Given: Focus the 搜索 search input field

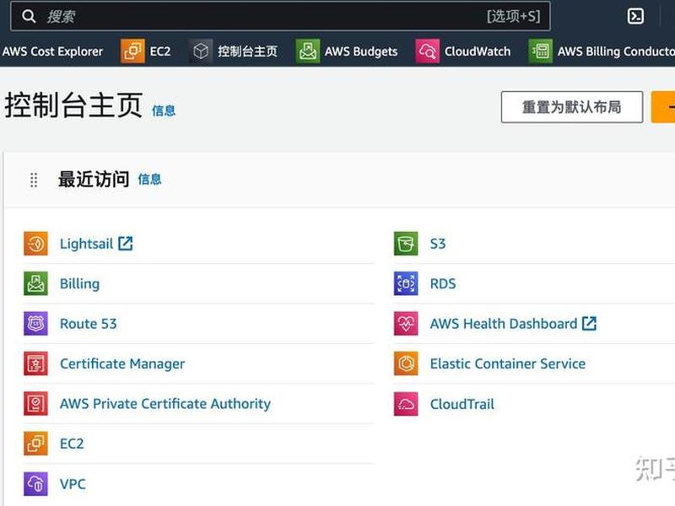Looking at the screenshot, I should [280, 16].
